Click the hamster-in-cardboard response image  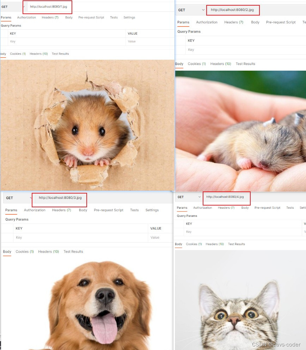pyautogui.click(x=87, y=125)
